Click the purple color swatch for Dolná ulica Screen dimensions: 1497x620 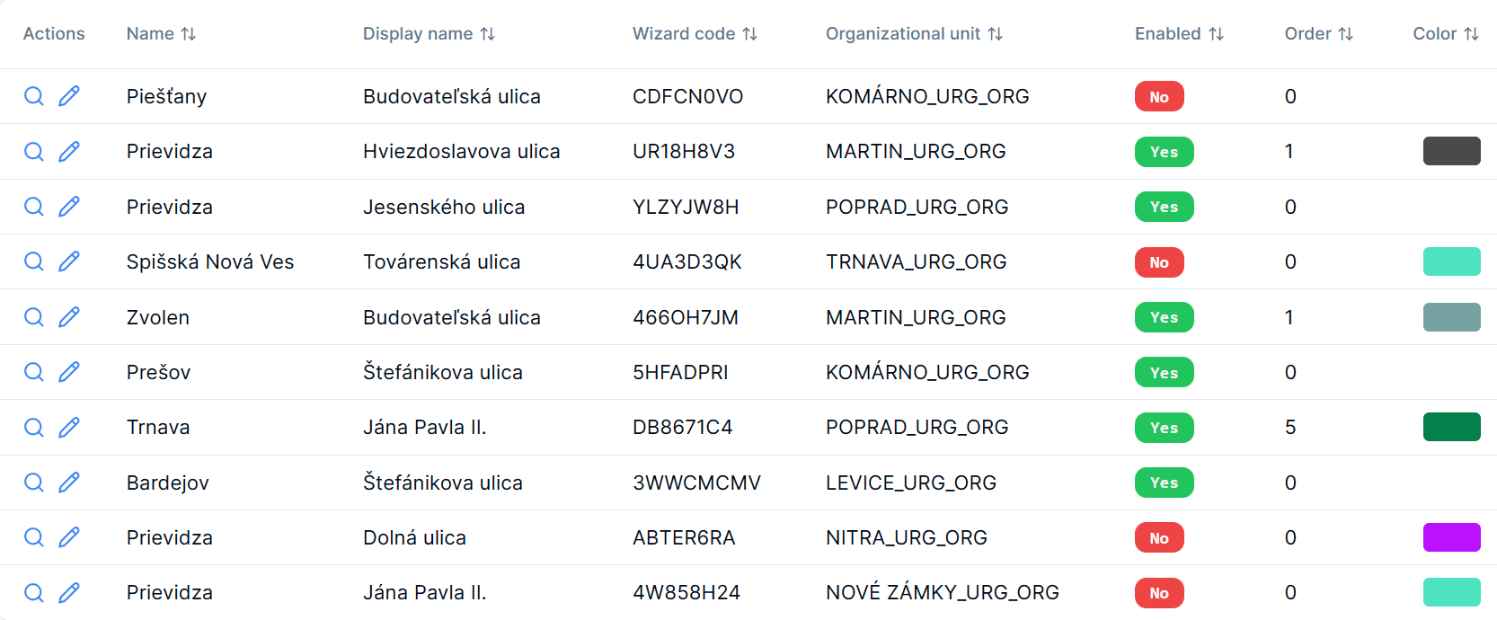pyautogui.click(x=1451, y=537)
